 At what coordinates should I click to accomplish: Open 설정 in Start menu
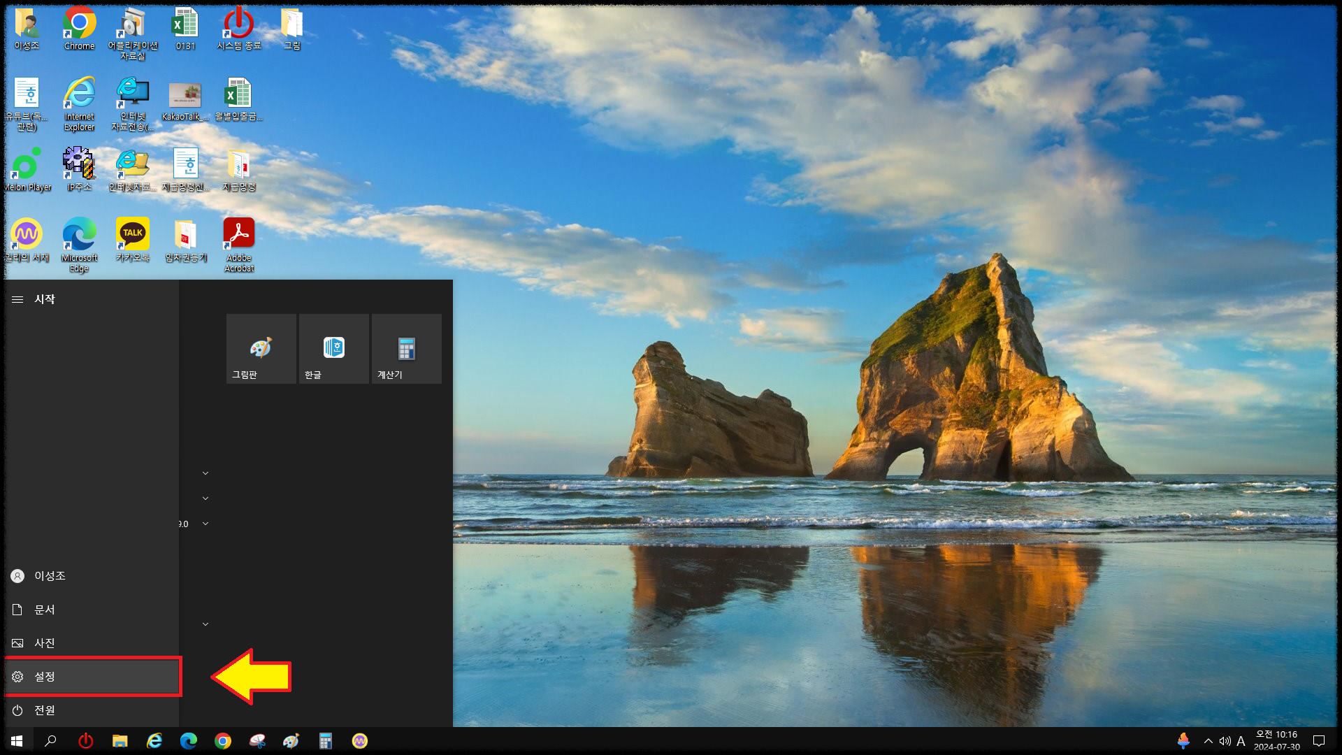click(44, 676)
